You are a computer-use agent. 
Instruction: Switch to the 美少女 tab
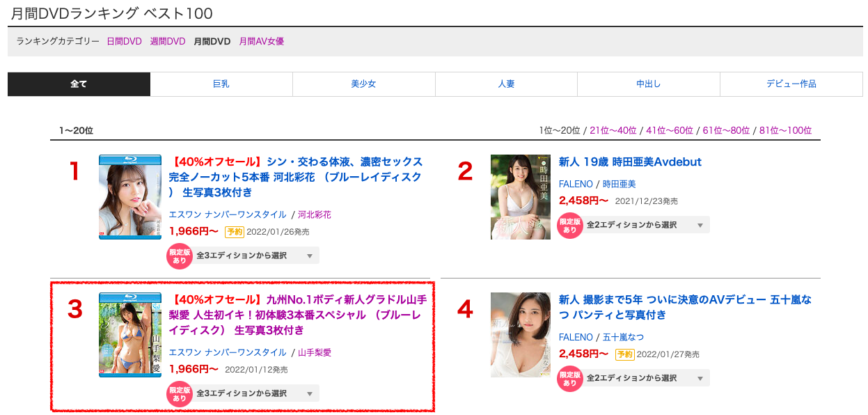coord(363,84)
